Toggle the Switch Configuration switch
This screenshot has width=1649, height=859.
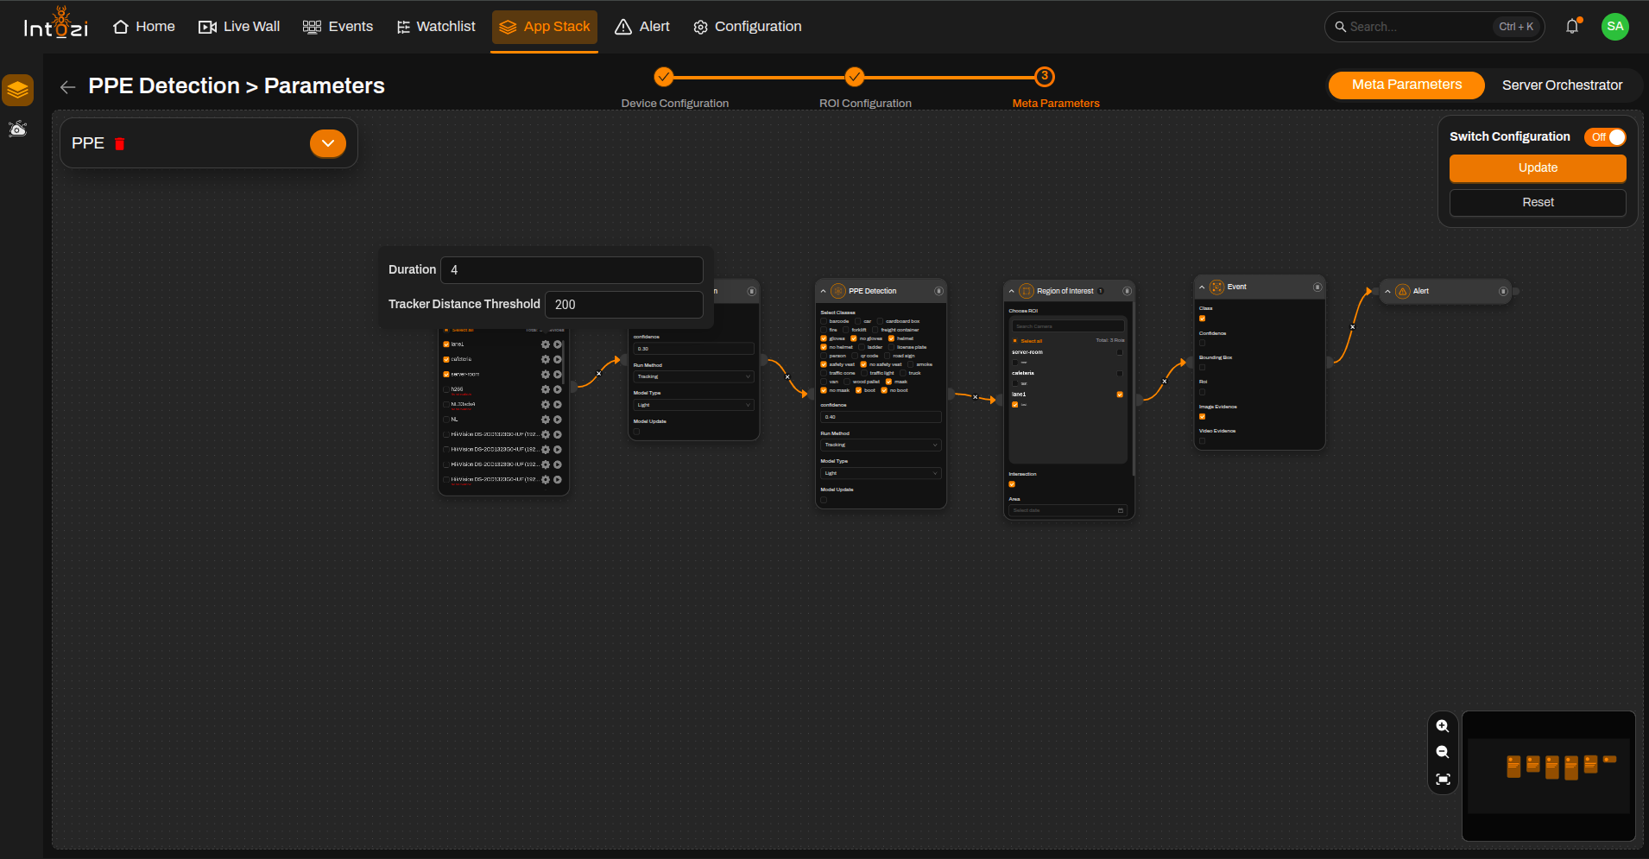(x=1606, y=137)
